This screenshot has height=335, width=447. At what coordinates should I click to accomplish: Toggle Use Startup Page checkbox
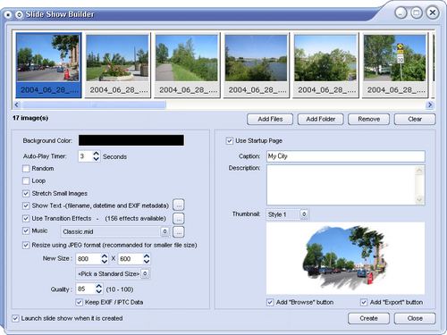tap(229, 140)
